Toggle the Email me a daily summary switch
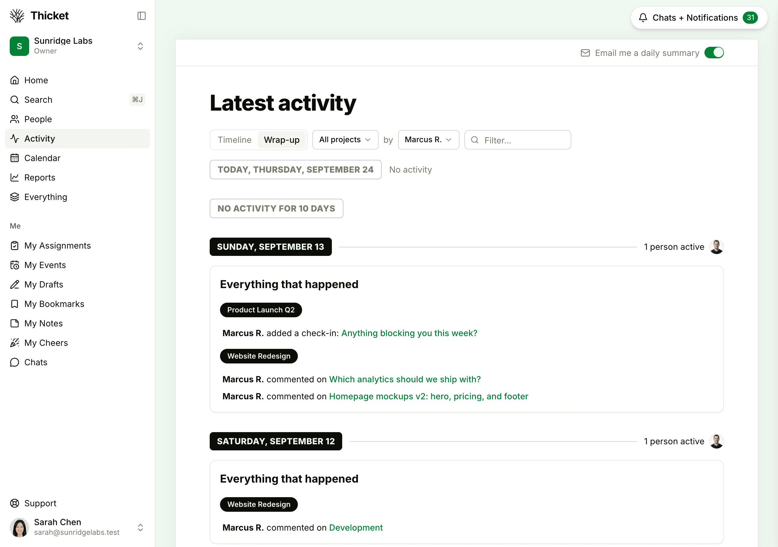This screenshot has width=778, height=547. [x=714, y=53]
